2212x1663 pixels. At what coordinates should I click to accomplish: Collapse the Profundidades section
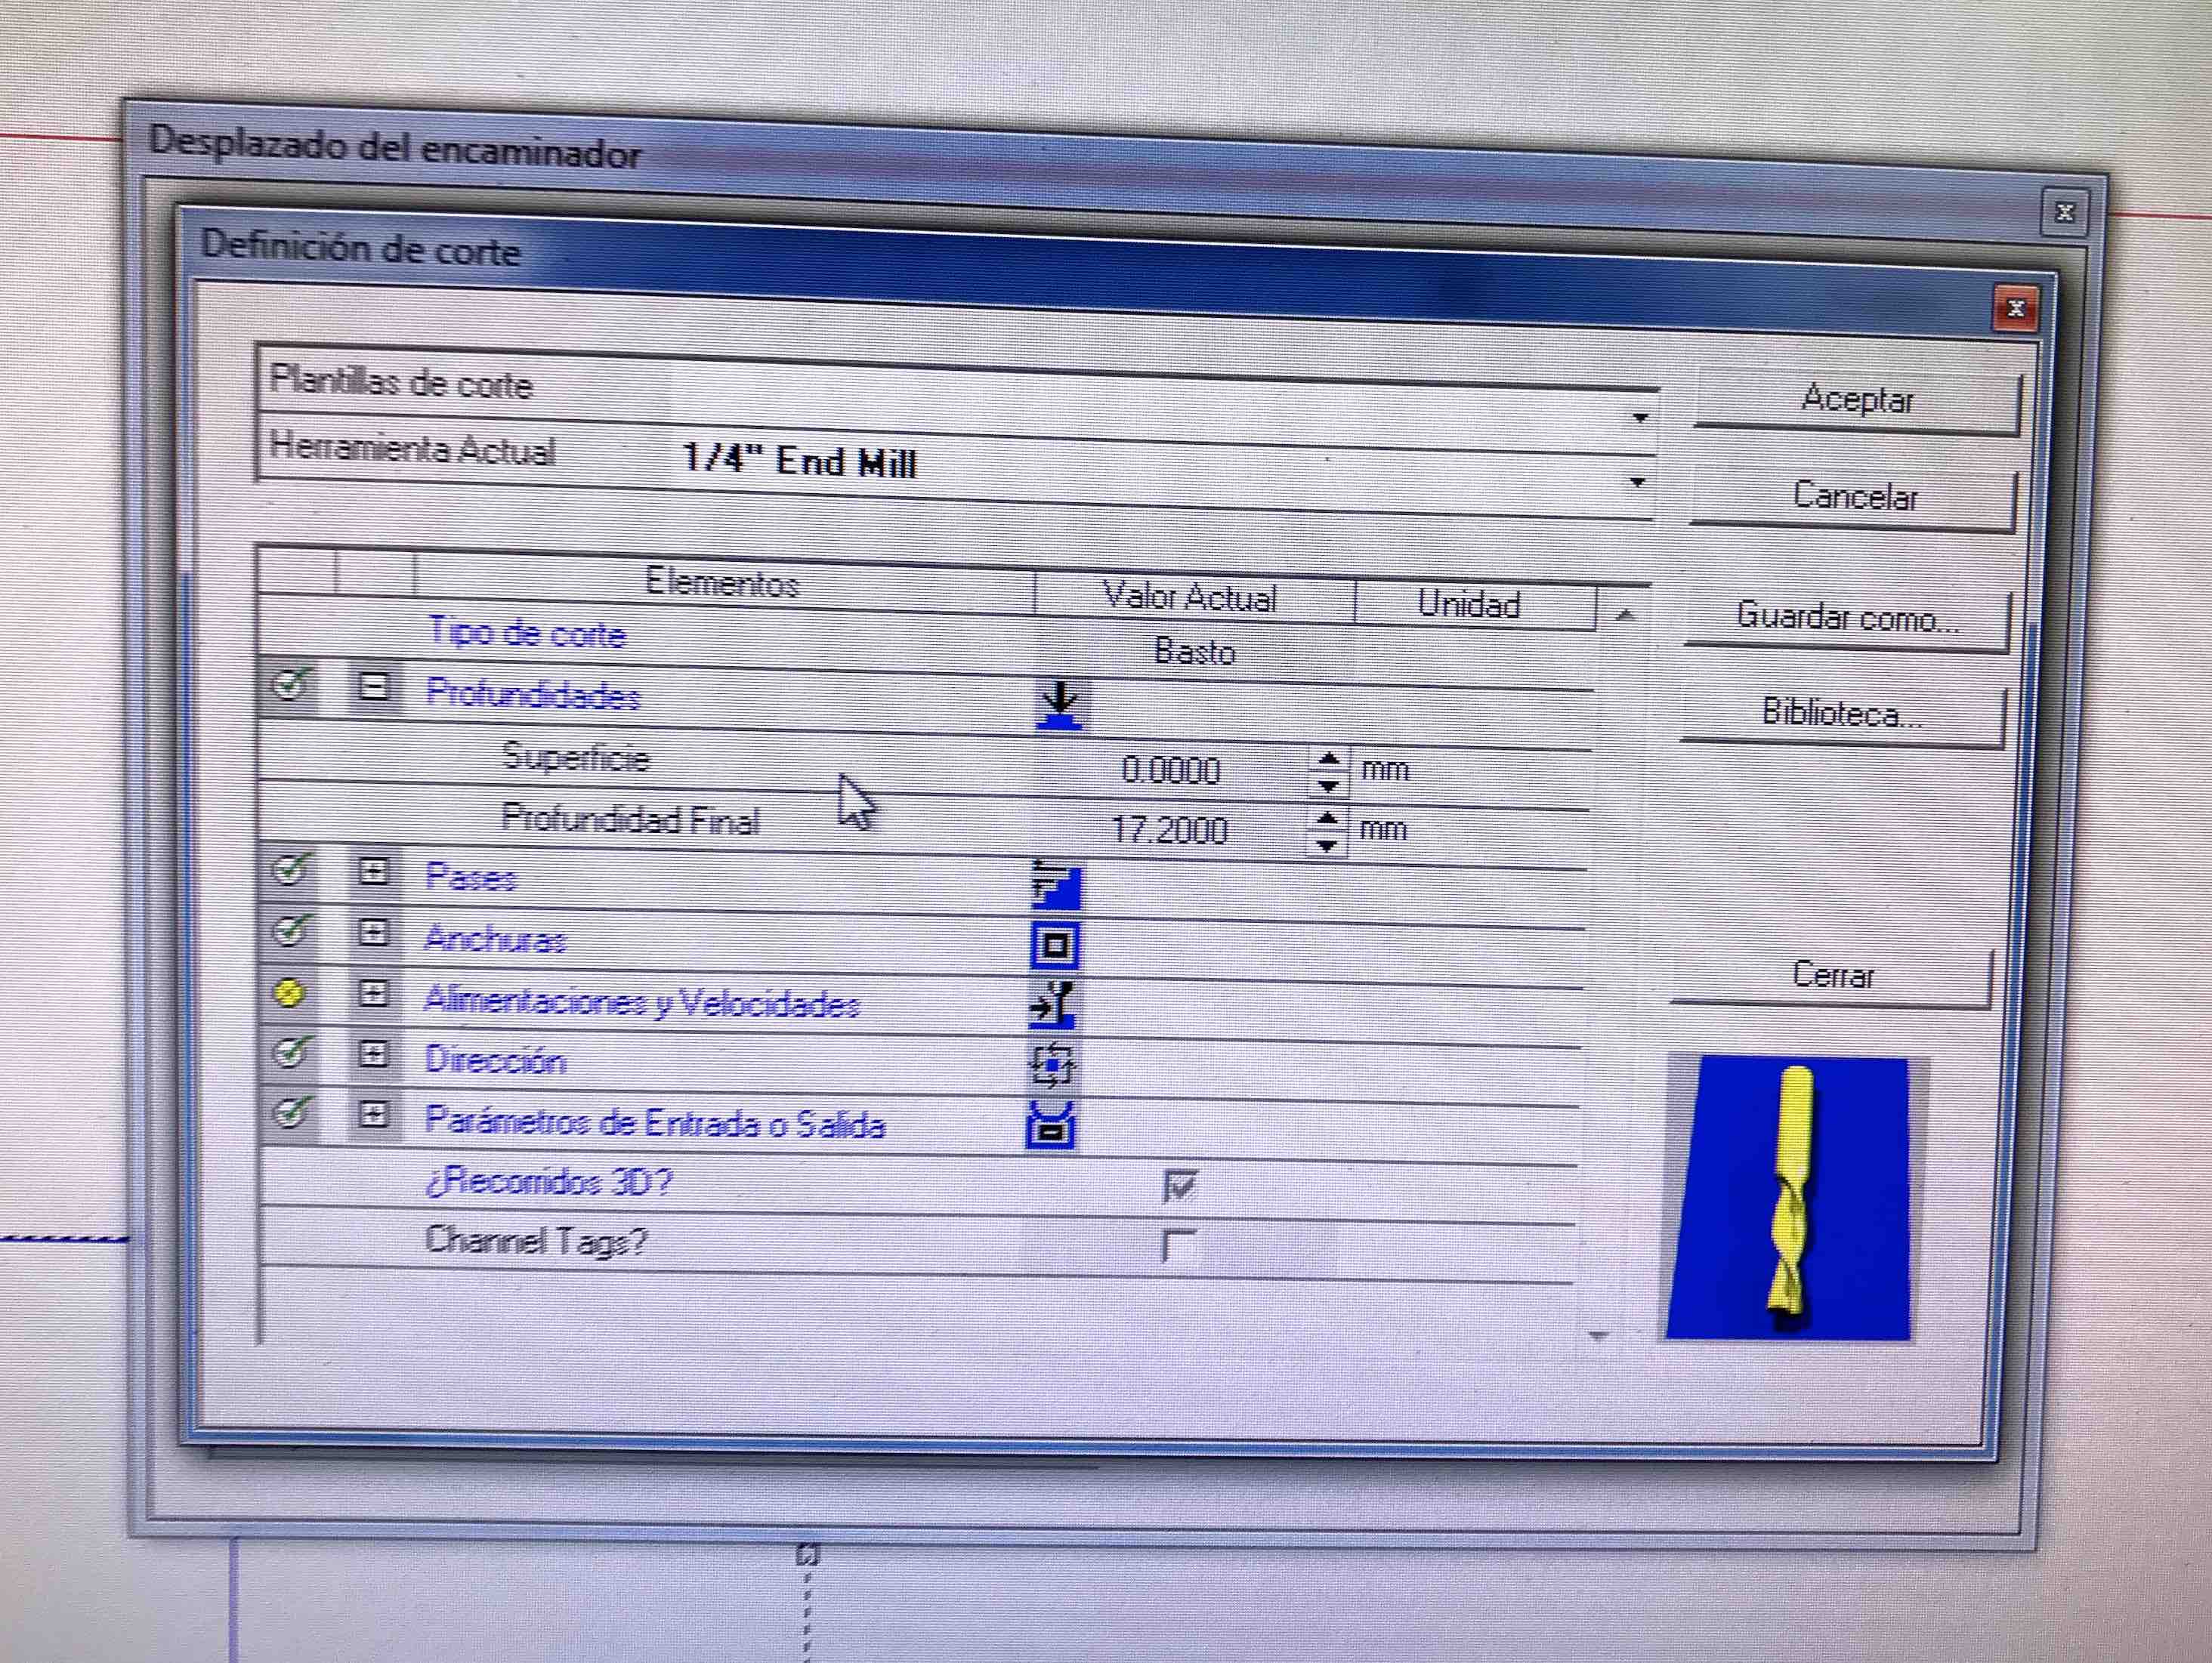click(x=373, y=687)
